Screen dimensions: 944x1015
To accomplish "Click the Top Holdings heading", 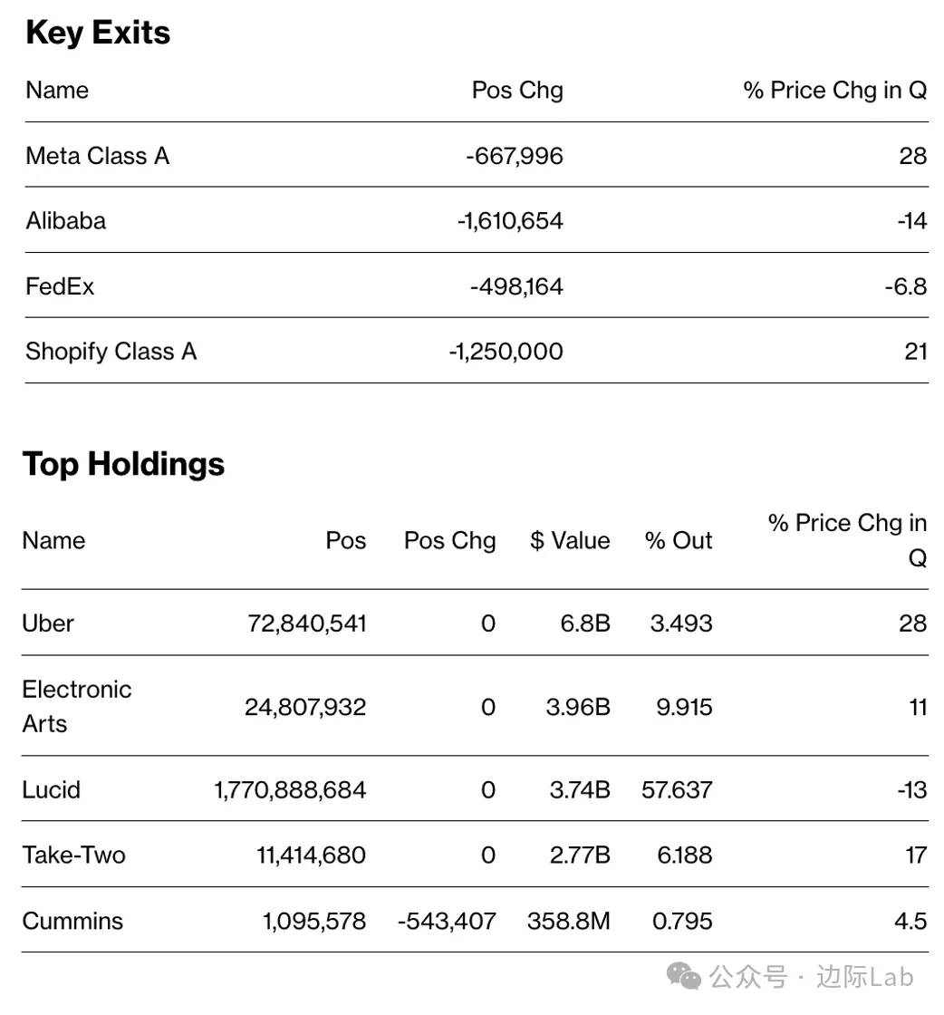I will [123, 464].
